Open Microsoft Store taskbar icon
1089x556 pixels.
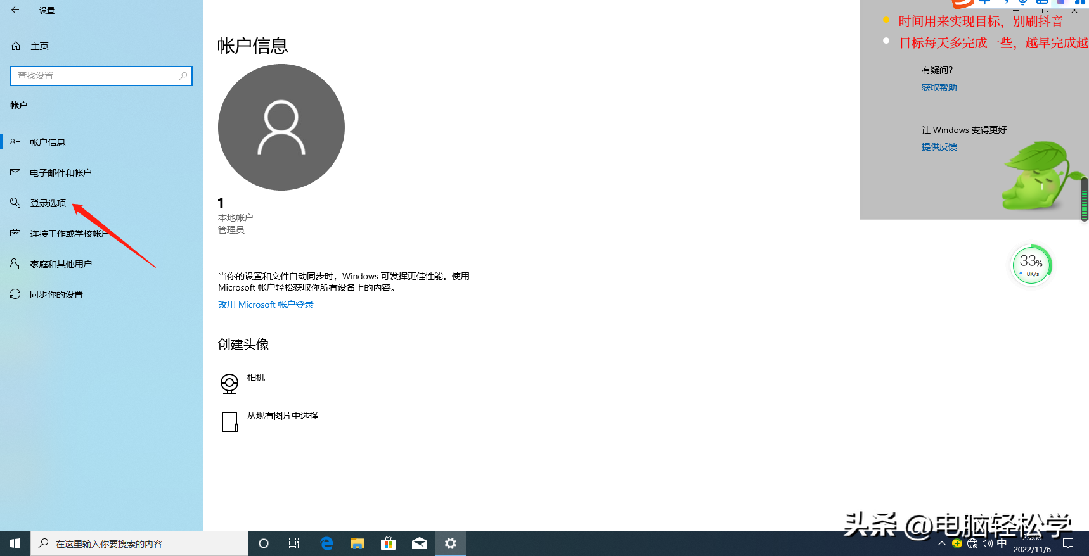388,543
